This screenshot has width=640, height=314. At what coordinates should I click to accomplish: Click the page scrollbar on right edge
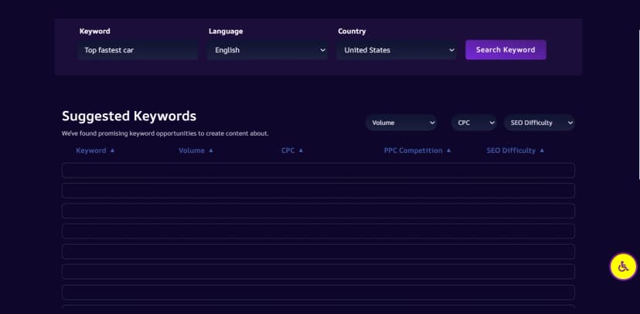pos(638,104)
